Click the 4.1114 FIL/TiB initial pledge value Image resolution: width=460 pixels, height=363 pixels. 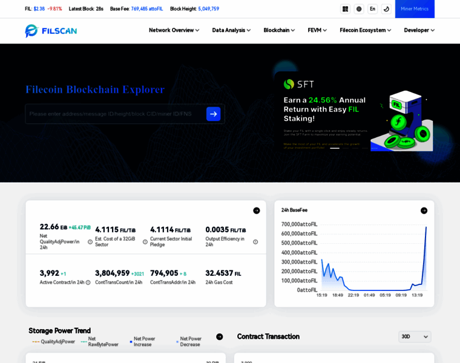point(170,229)
